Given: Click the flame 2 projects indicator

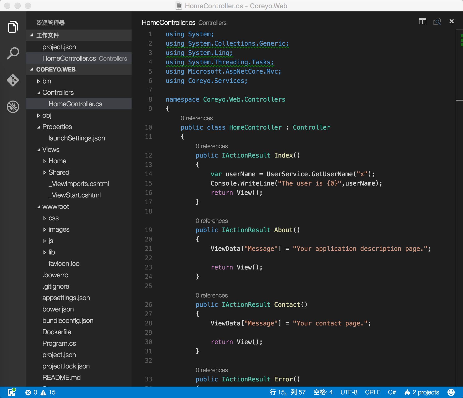Looking at the screenshot, I should (x=422, y=392).
